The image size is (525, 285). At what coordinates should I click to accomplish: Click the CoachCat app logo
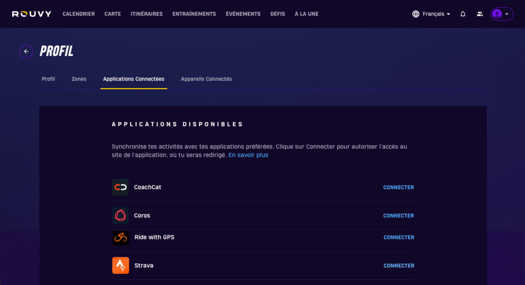(120, 187)
